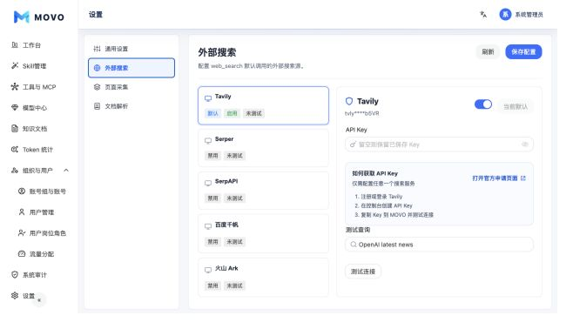Click the 默认 tag on Tavily card
This screenshot has height=329, width=573.
click(212, 113)
